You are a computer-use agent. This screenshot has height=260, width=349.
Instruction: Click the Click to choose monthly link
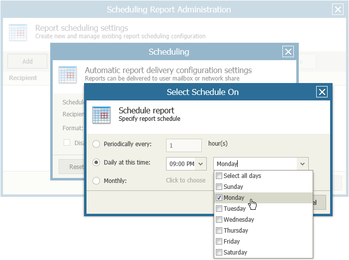pos(185,180)
